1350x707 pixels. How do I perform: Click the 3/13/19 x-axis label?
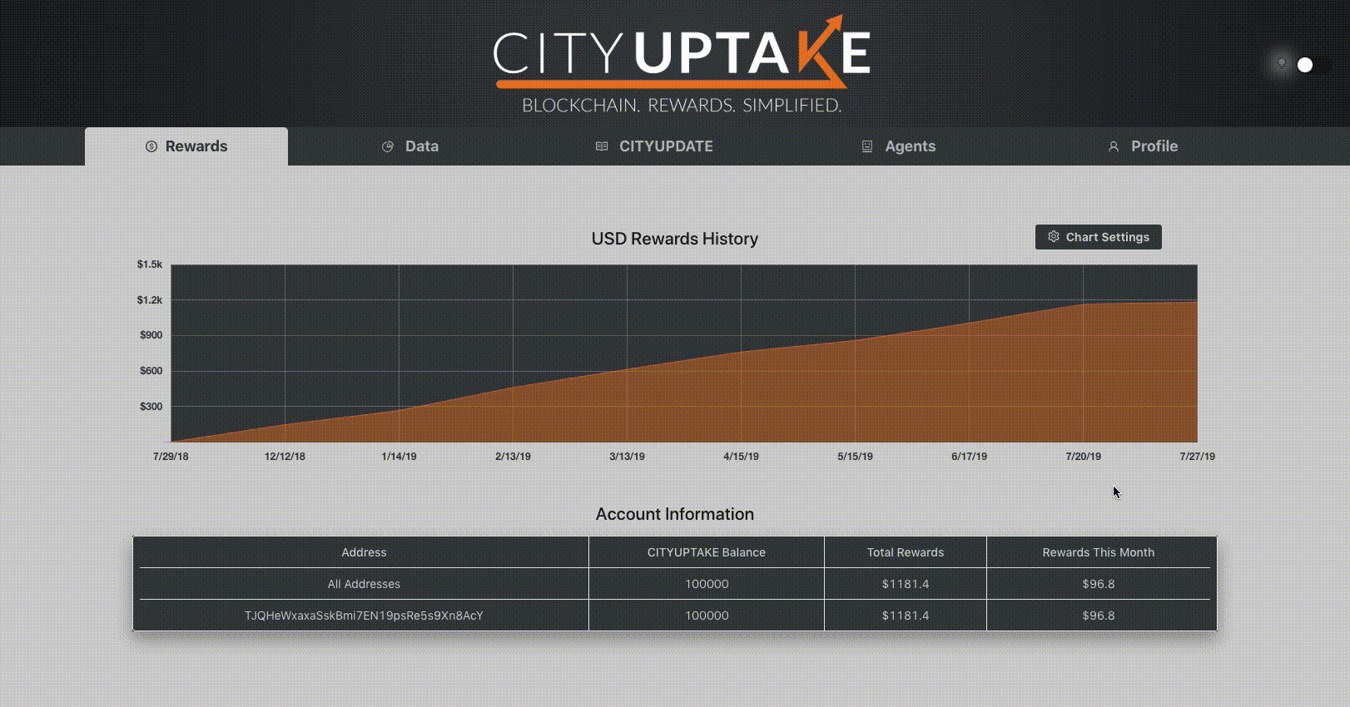tap(627, 457)
